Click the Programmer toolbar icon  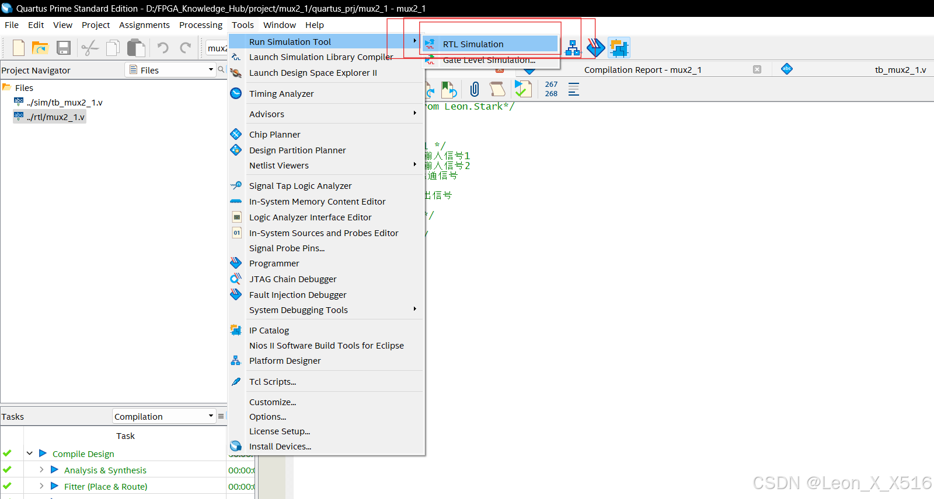point(595,48)
